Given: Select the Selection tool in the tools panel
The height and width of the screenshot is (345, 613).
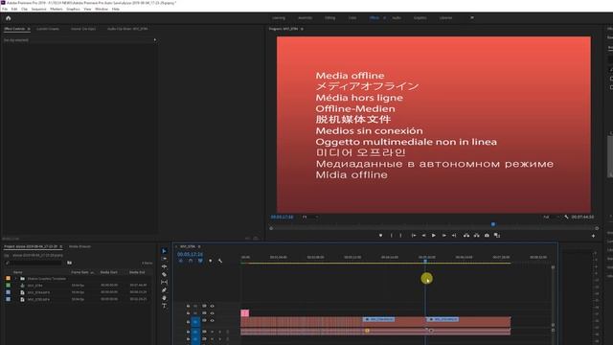Looking at the screenshot, I should coord(164,251).
